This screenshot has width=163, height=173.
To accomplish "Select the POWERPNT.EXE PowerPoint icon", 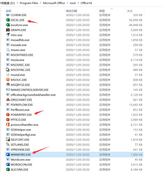I will [x=8, y=114].
